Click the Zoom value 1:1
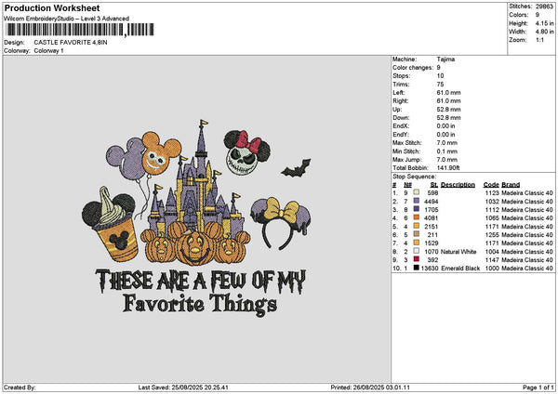 click(x=539, y=40)
